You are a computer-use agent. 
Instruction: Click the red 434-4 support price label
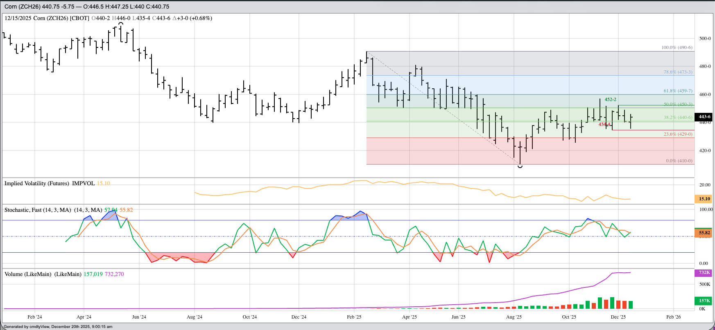604,124
